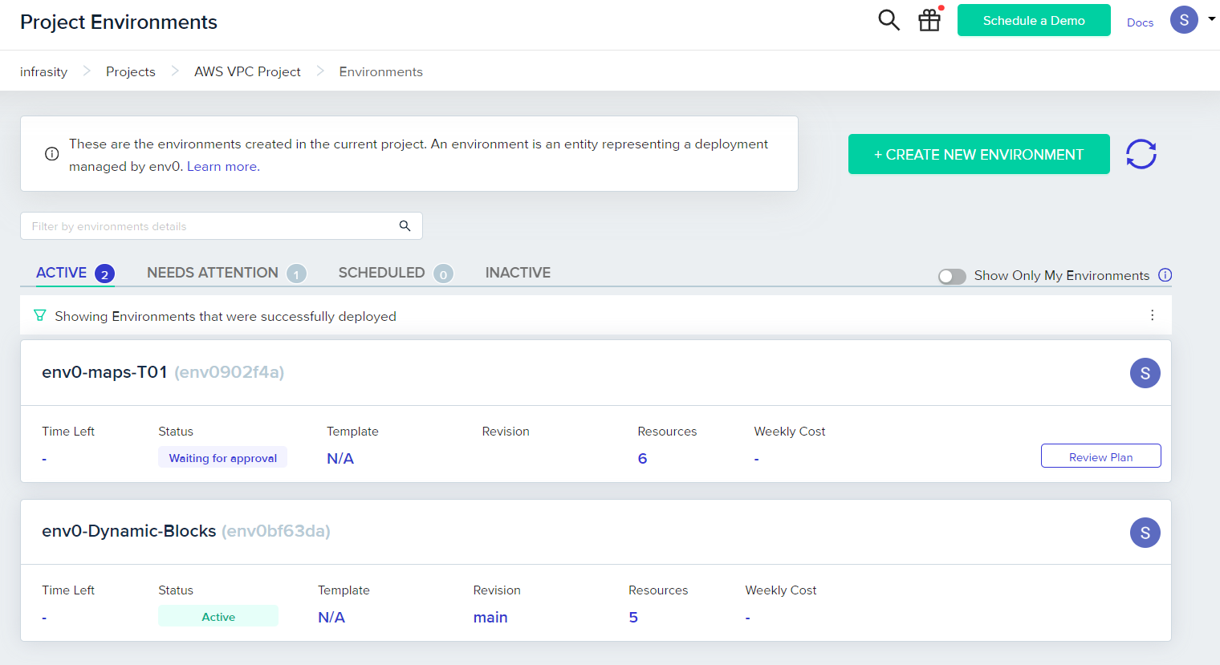Click owner avatar on env0-maps-T01 card
Screen dimensions: 1220x665
pos(1145,373)
